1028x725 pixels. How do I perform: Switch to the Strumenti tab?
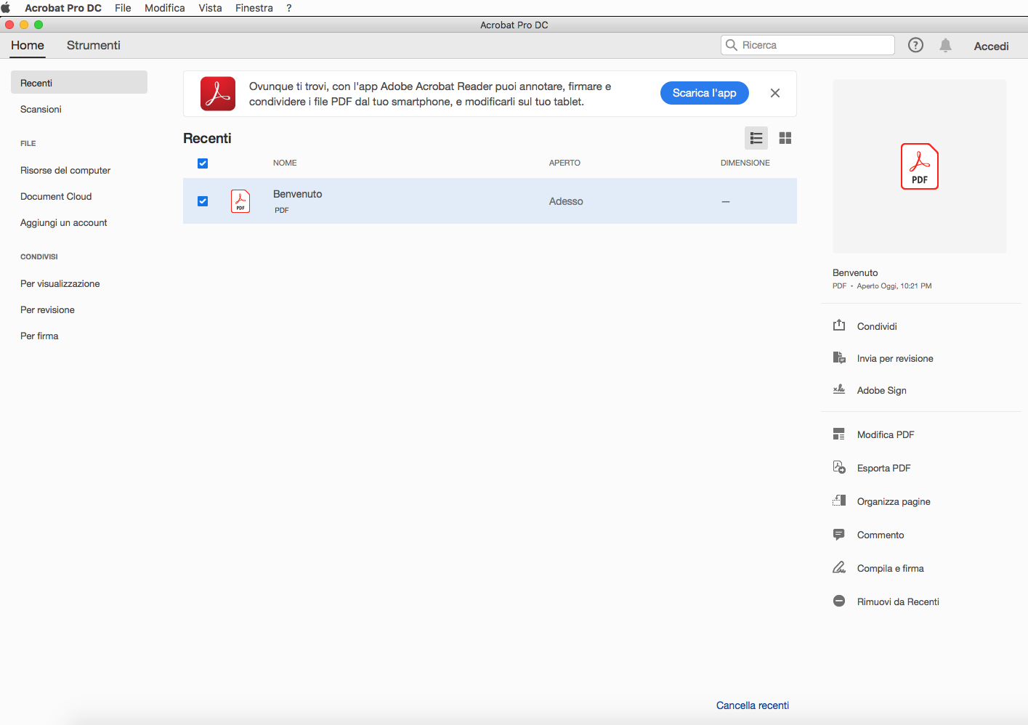pyautogui.click(x=94, y=45)
